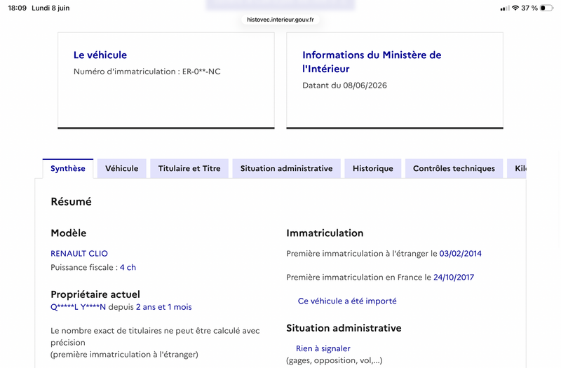The width and height of the screenshot is (561, 368).
Task: Click the ER-0**-NC registration number
Action: [201, 71]
